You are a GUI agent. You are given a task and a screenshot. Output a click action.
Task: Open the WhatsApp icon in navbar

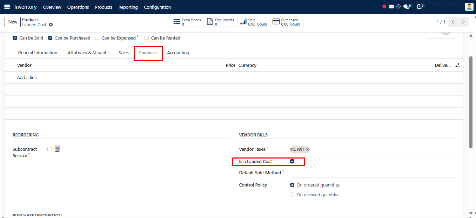pos(398,7)
